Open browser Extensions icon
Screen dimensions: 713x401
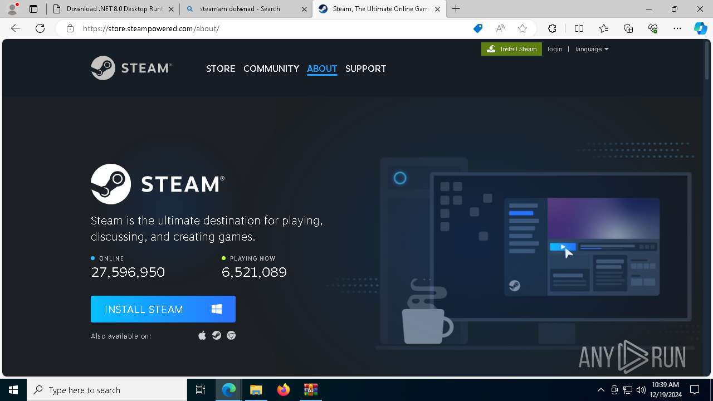(552, 28)
